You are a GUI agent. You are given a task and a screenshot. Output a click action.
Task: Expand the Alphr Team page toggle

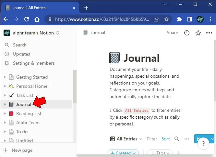click(5, 123)
